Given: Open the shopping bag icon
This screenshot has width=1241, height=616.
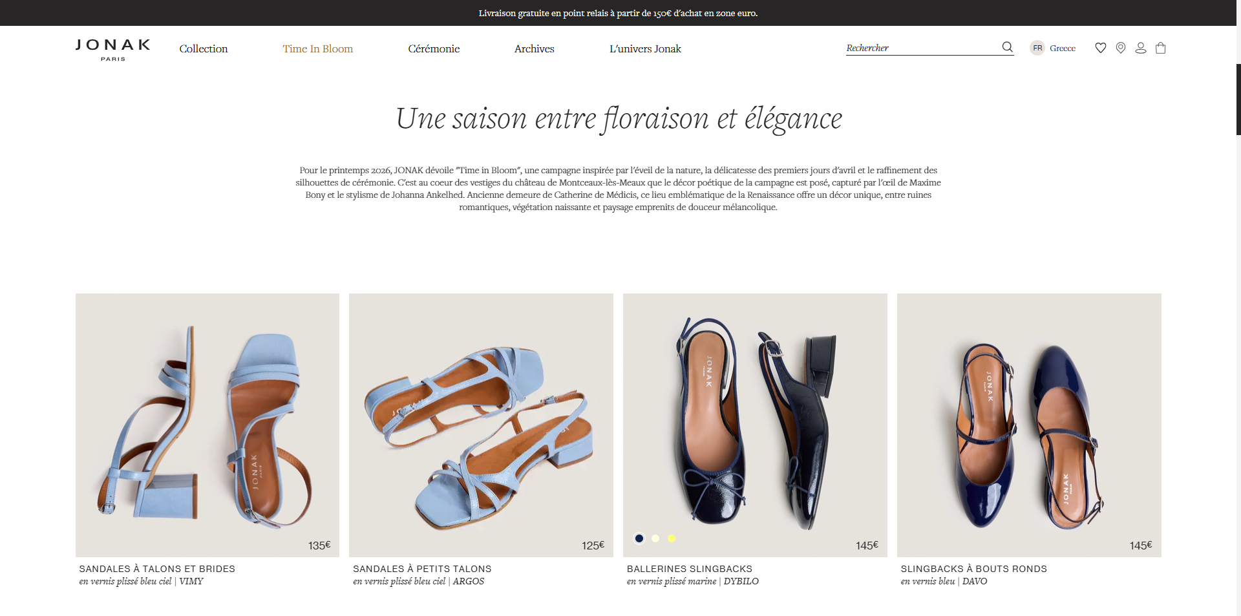Looking at the screenshot, I should (x=1161, y=48).
